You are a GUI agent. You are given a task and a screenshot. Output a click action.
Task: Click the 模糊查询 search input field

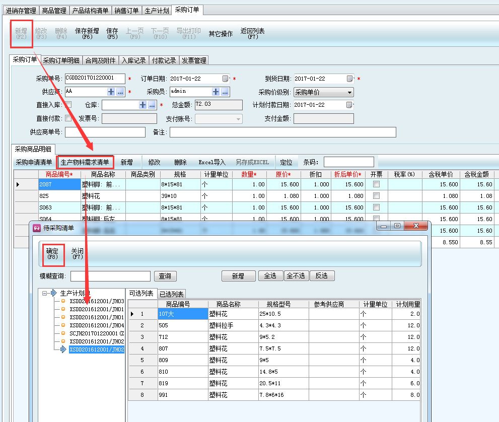(x=110, y=276)
